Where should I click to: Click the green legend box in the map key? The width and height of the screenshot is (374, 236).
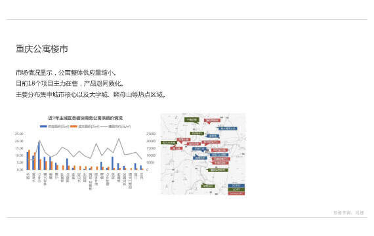(x=236, y=189)
